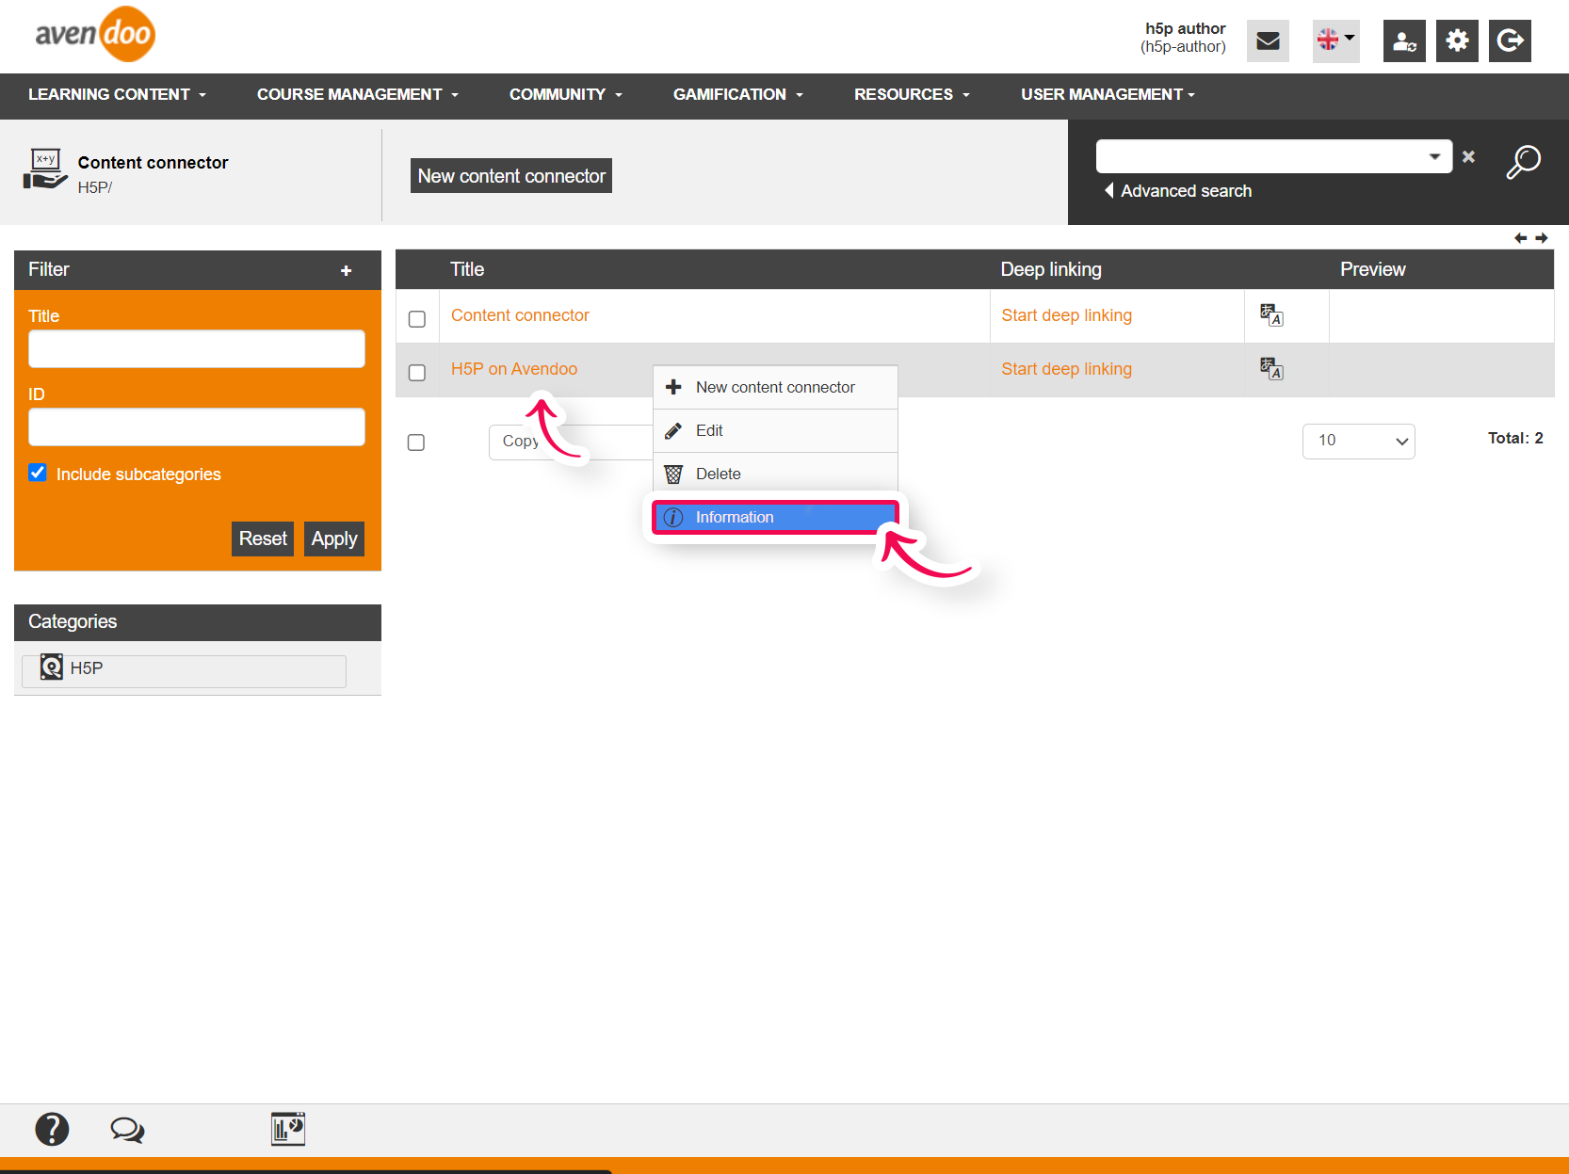
Task: Click the Preview column header
Action: 1372,269
